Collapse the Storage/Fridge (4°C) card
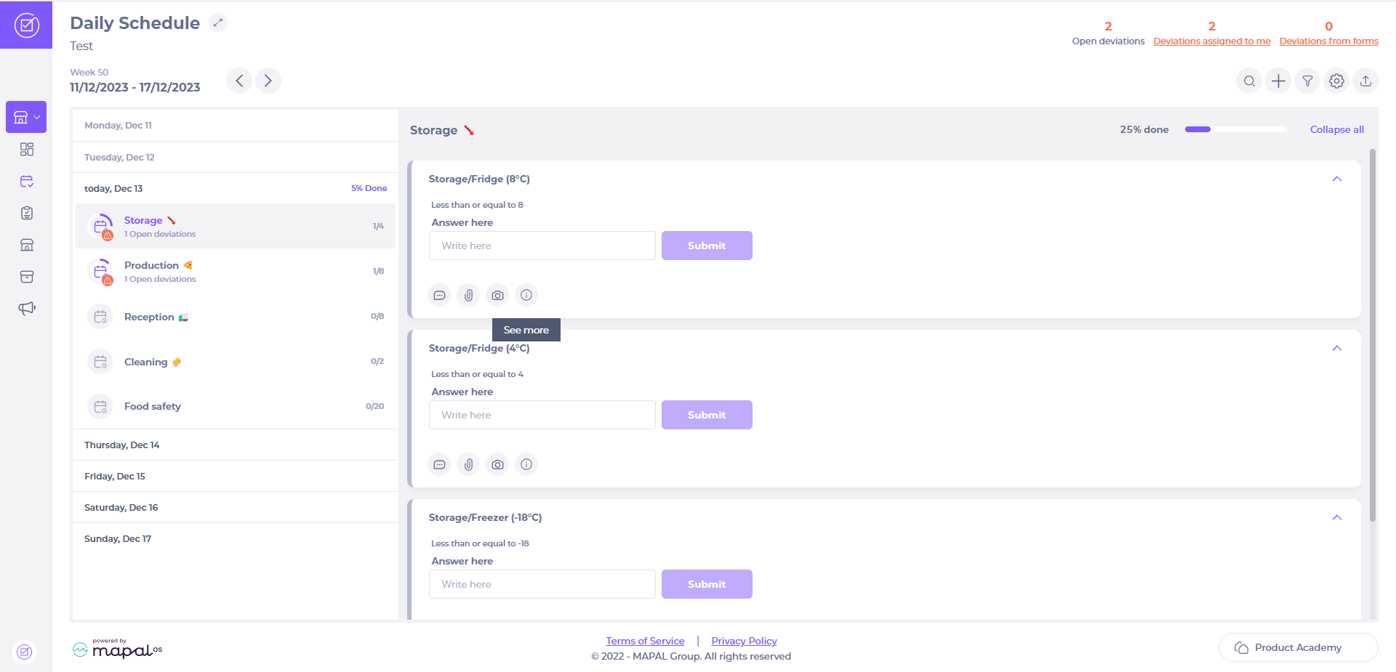The height and width of the screenshot is (672, 1396). pyautogui.click(x=1336, y=348)
